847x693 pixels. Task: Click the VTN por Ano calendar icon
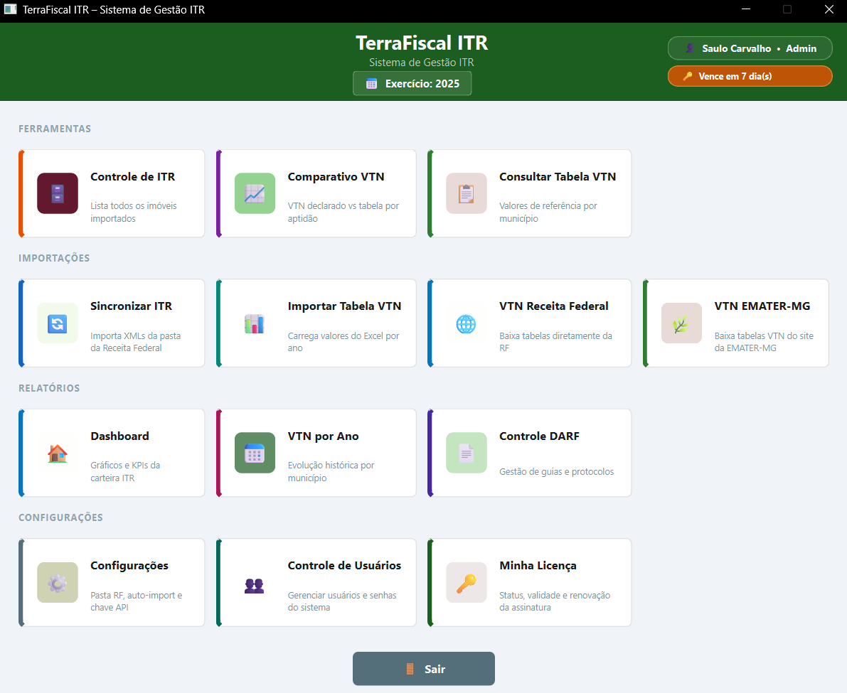[255, 453]
